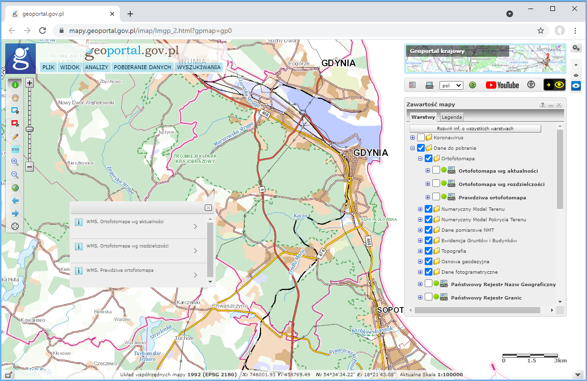
Task: Open the YouTube channel link
Action: tap(502, 85)
